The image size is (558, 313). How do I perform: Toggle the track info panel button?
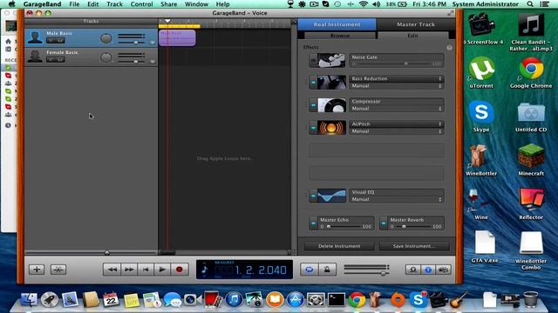tap(428, 270)
